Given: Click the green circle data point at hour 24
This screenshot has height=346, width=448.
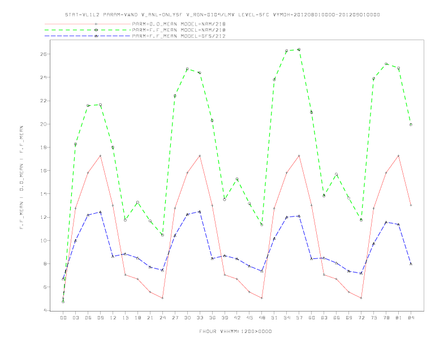Looking at the screenshot, I should (x=162, y=235).
